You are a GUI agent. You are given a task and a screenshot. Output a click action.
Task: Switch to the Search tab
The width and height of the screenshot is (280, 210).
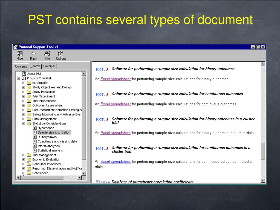[35, 66]
